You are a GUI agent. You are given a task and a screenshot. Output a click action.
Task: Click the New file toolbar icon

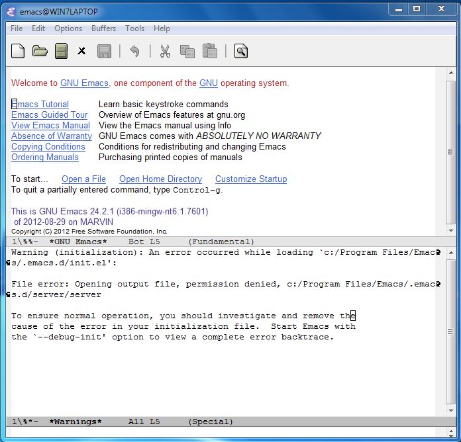point(18,51)
